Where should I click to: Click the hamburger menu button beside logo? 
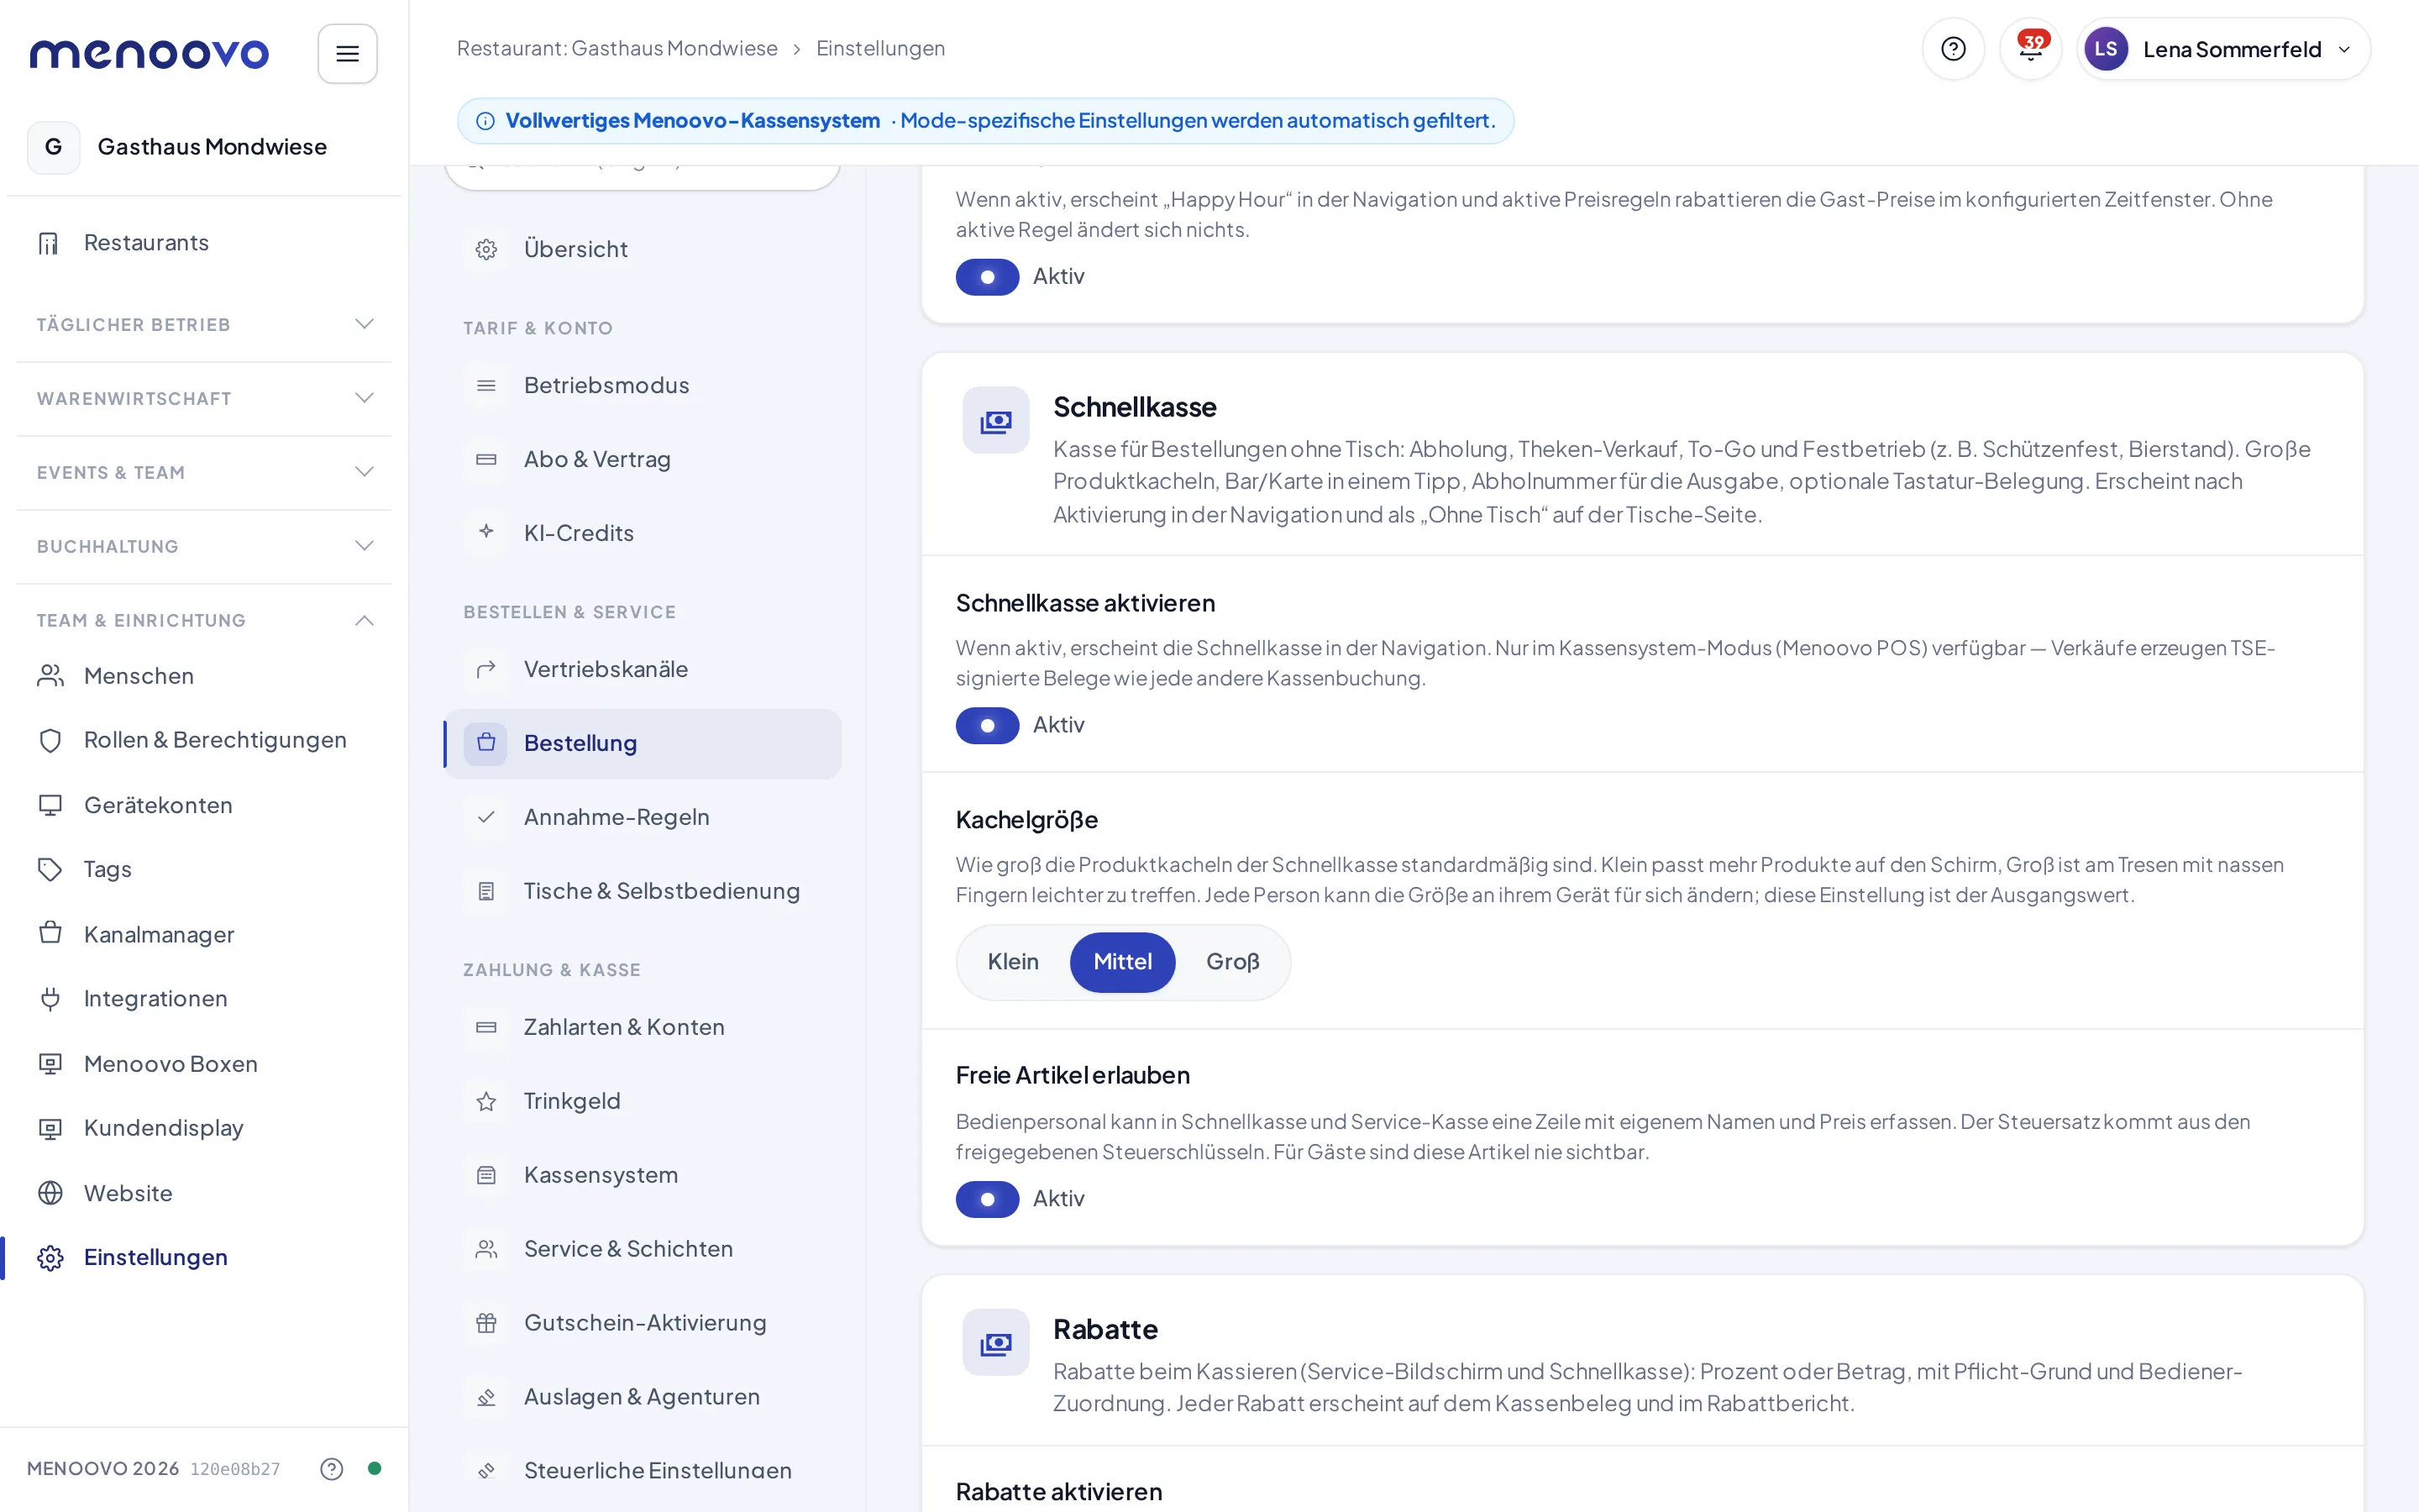tap(347, 54)
